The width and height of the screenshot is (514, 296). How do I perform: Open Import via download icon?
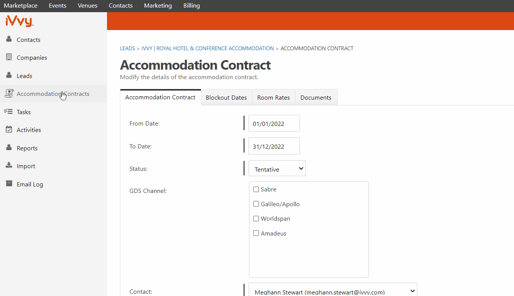point(9,166)
